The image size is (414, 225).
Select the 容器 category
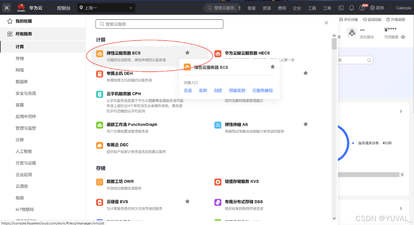point(20,105)
